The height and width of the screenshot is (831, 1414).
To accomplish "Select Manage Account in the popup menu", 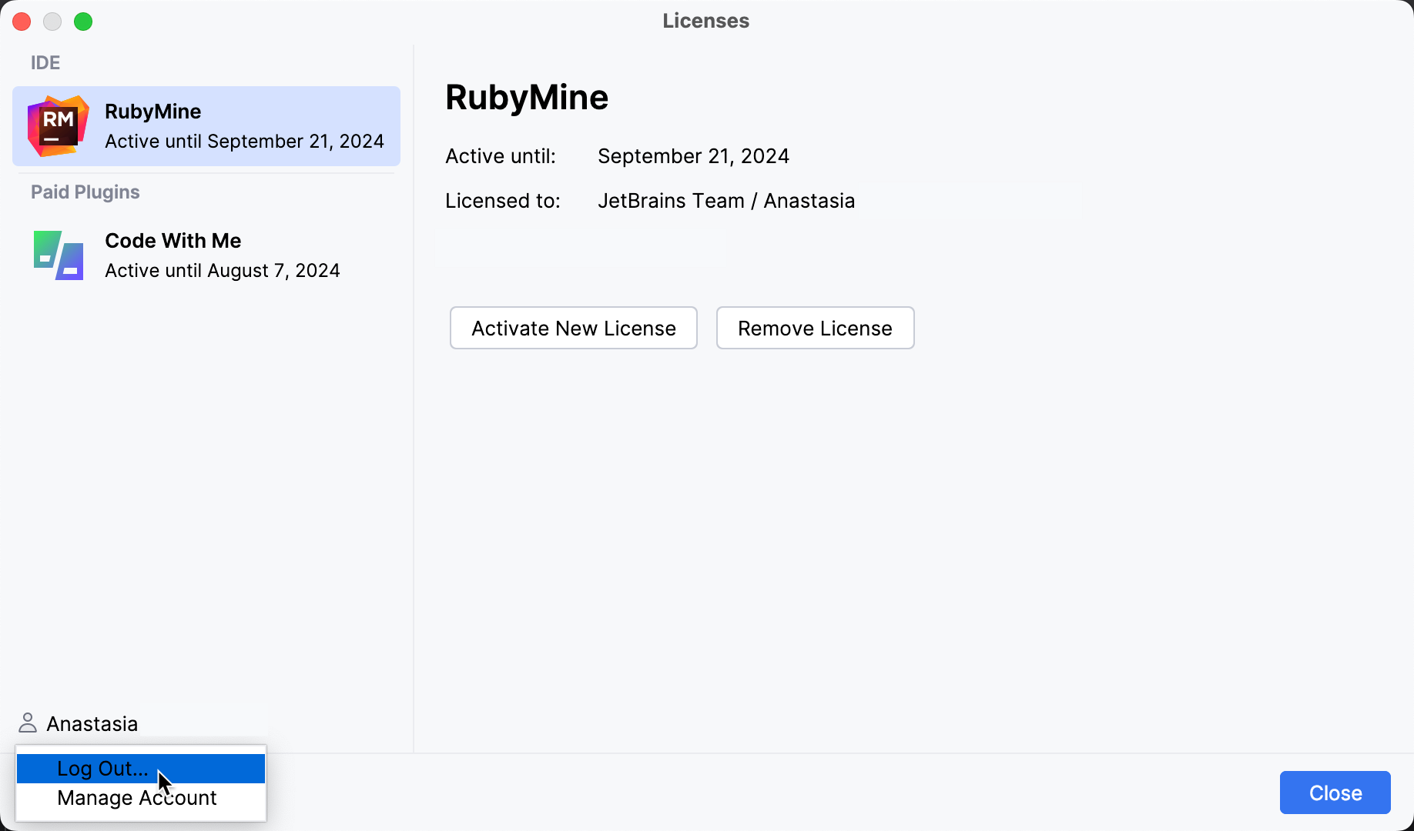I will click(137, 798).
